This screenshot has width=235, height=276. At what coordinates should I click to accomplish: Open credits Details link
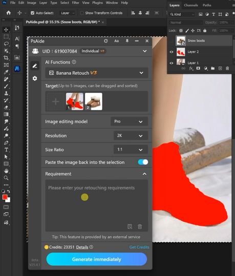(x=82, y=247)
